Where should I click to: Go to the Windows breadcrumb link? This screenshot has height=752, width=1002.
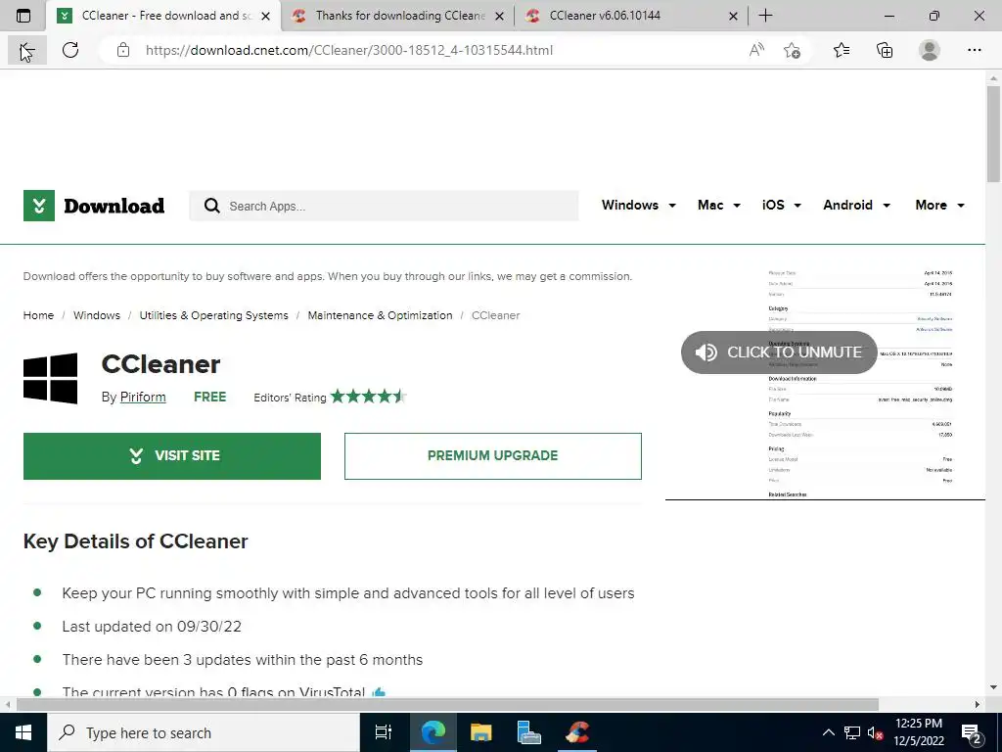point(97,315)
